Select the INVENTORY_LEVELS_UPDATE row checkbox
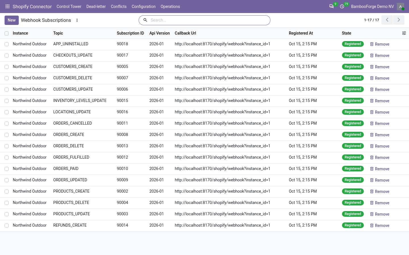Image resolution: width=409 pixels, height=255 pixels. tap(7, 101)
